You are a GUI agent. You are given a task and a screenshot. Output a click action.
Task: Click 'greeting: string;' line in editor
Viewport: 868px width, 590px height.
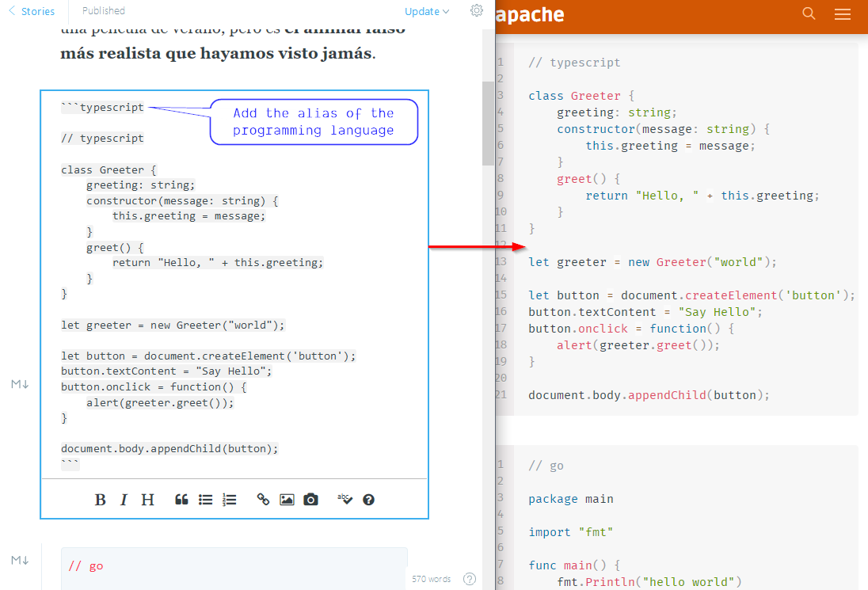click(141, 185)
